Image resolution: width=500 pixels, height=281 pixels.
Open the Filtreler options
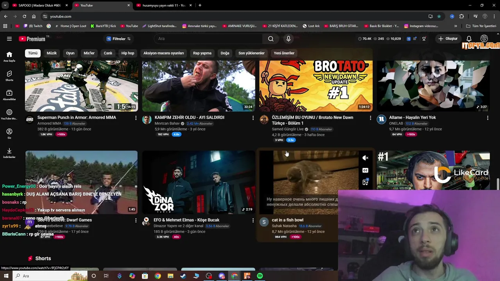[x=119, y=39]
